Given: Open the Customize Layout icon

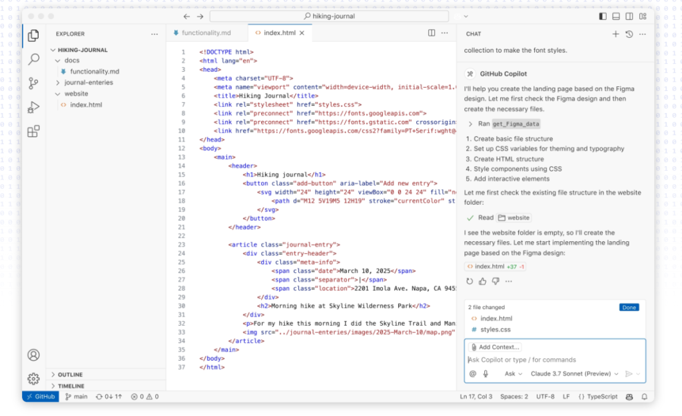Looking at the screenshot, I should tap(643, 16).
